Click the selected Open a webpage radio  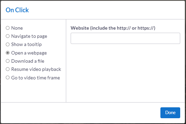(x=8, y=53)
